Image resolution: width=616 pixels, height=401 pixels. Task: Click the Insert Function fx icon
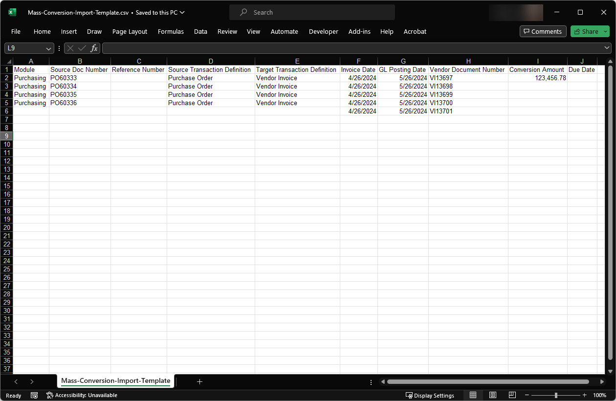[x=94, y=48]
